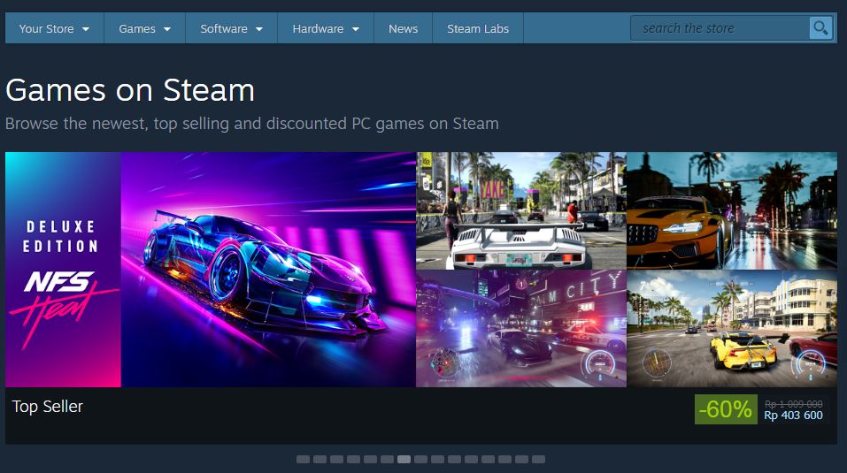Select the last carousel page dot

pos(538,460)
